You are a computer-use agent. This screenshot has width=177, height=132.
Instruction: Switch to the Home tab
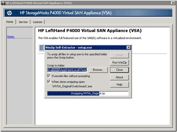click(10, 22)
